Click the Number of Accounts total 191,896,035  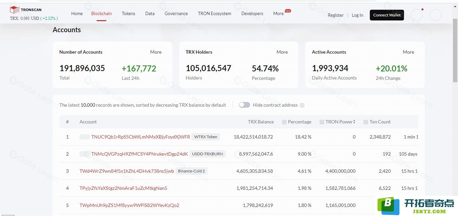(82, 68)
